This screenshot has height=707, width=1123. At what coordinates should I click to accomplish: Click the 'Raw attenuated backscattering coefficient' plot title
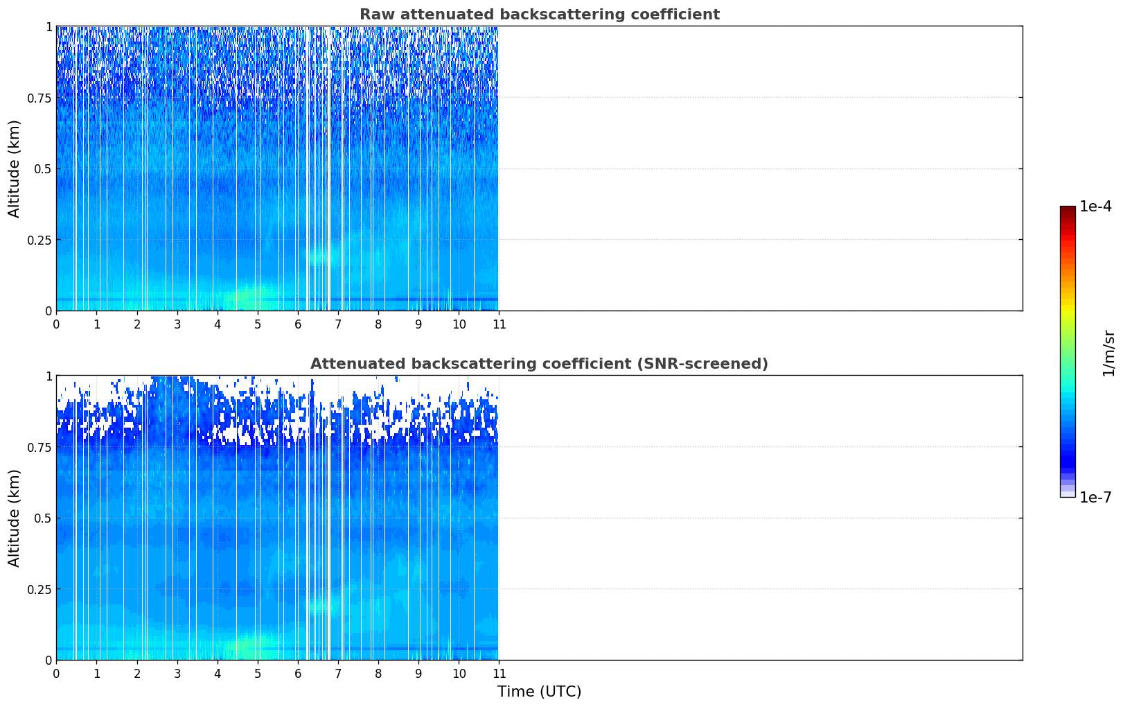(539, 15)
